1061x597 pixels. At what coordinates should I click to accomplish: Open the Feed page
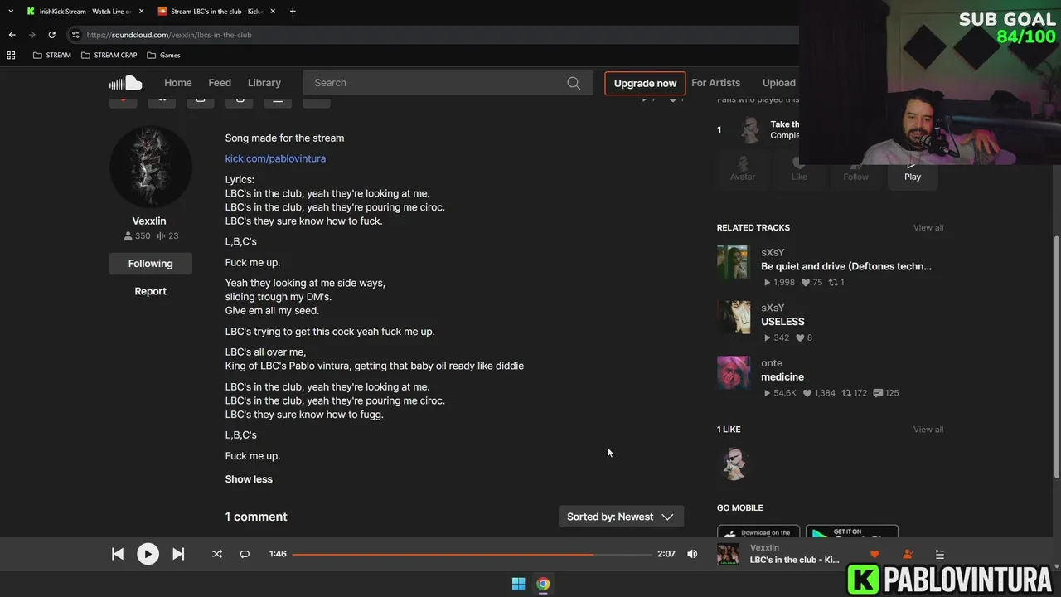pos(220,83)
